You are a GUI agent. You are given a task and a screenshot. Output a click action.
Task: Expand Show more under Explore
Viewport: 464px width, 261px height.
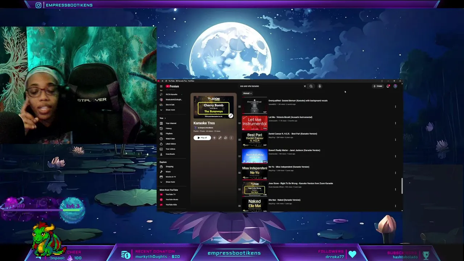pos(170,182)
